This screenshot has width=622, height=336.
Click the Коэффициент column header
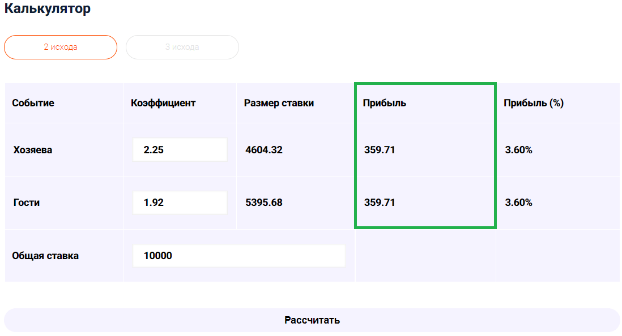[x=163, y=103]
